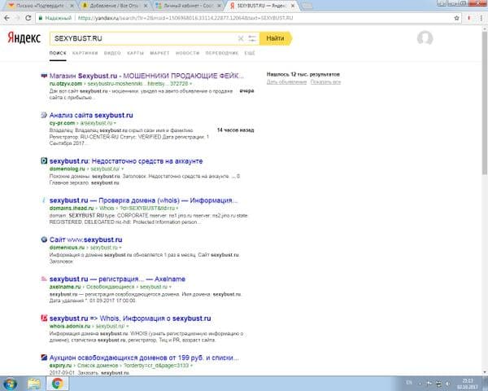Close the Личный кабинет tab
488x391 pixels.
coord(219,6)
